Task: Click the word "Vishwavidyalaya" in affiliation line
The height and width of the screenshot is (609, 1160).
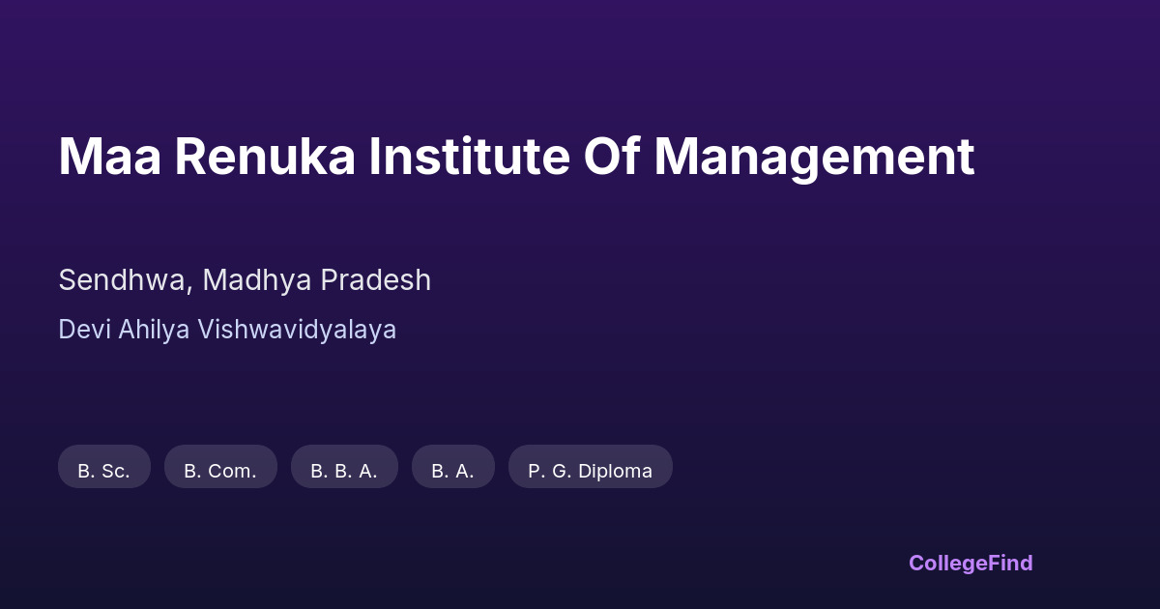Action: tap(297, 330)
